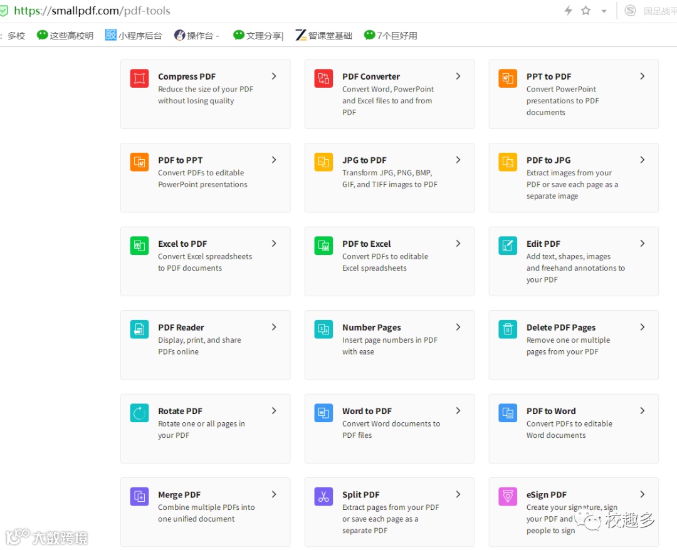This screenshot has height=550, width=677.
Task: Click the PDF to JPG icon
Action: tap(508, 162)
